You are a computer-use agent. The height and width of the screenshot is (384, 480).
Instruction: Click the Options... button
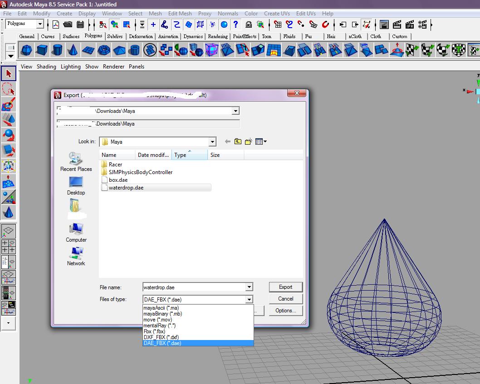click(x=285, y=311)
